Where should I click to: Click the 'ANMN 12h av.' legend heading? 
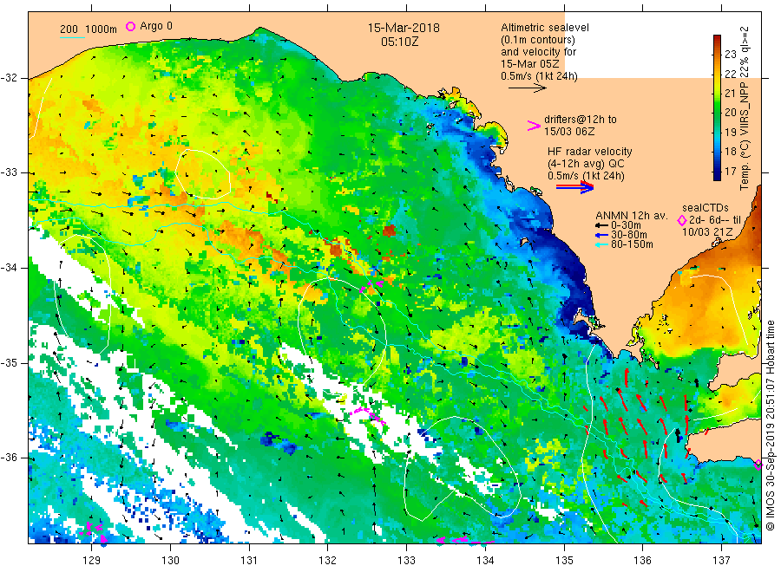632,216
